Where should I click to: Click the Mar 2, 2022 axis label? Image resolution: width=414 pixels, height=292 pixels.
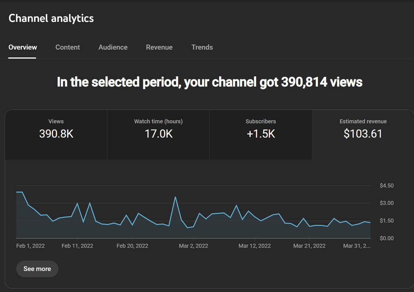[x=193, y=246]
